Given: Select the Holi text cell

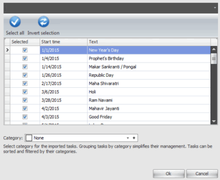Looking at the screenshot, I should pyautogui.click(x=149, y=92).
